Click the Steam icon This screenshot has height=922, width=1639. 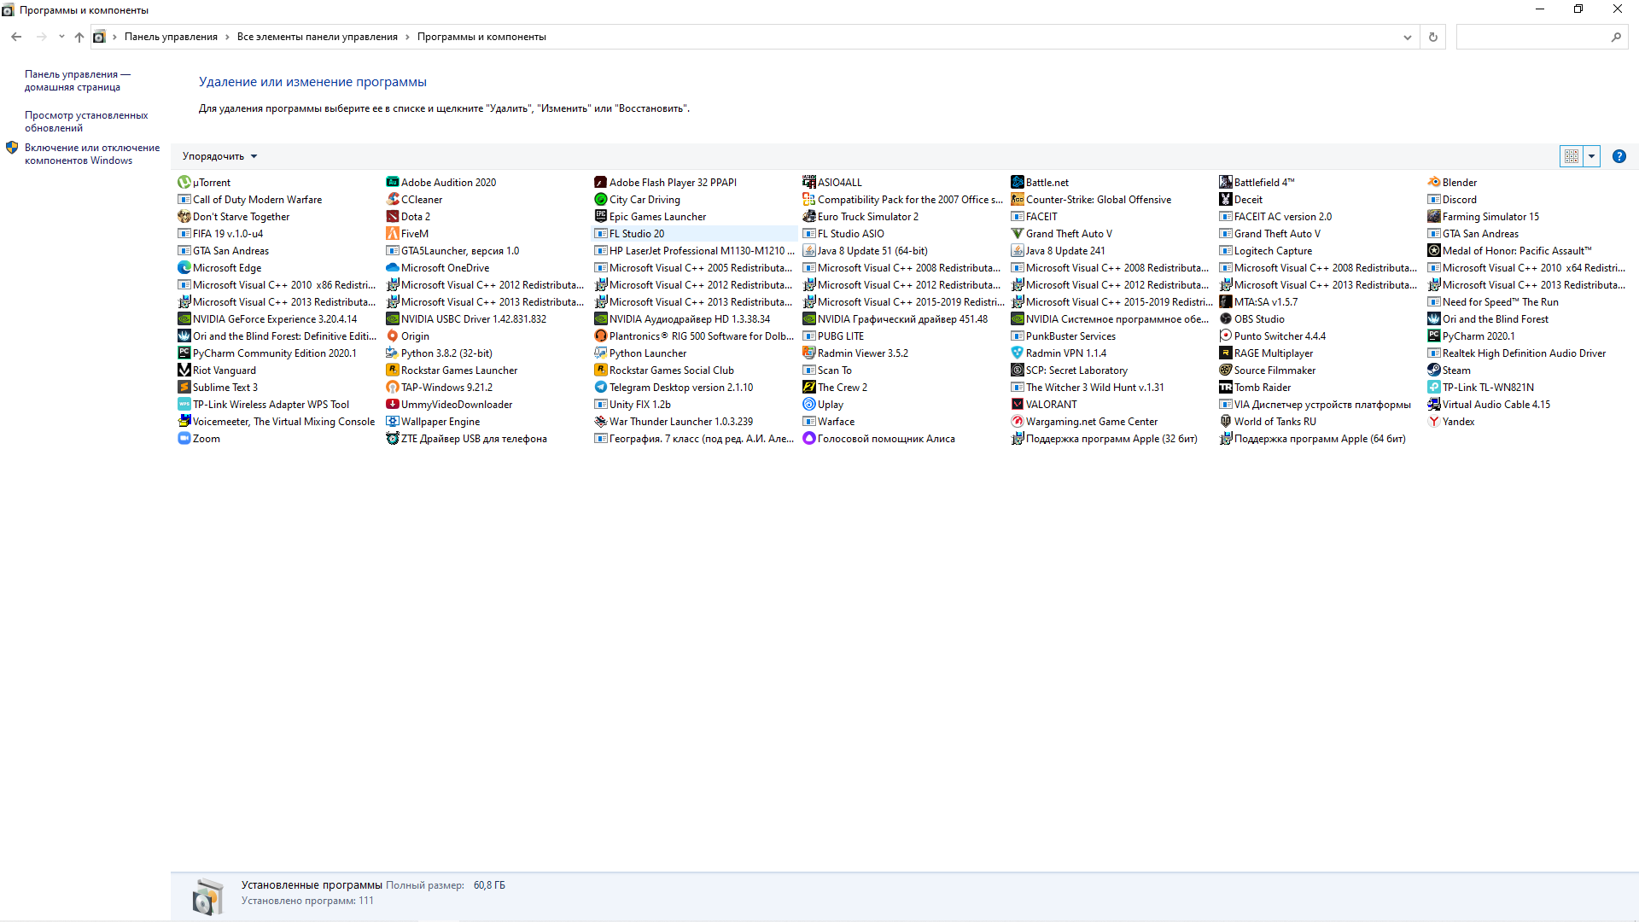(1433, 371)
